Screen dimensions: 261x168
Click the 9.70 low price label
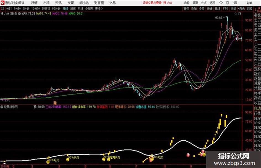pyautogui.click(x=7, y=100)
